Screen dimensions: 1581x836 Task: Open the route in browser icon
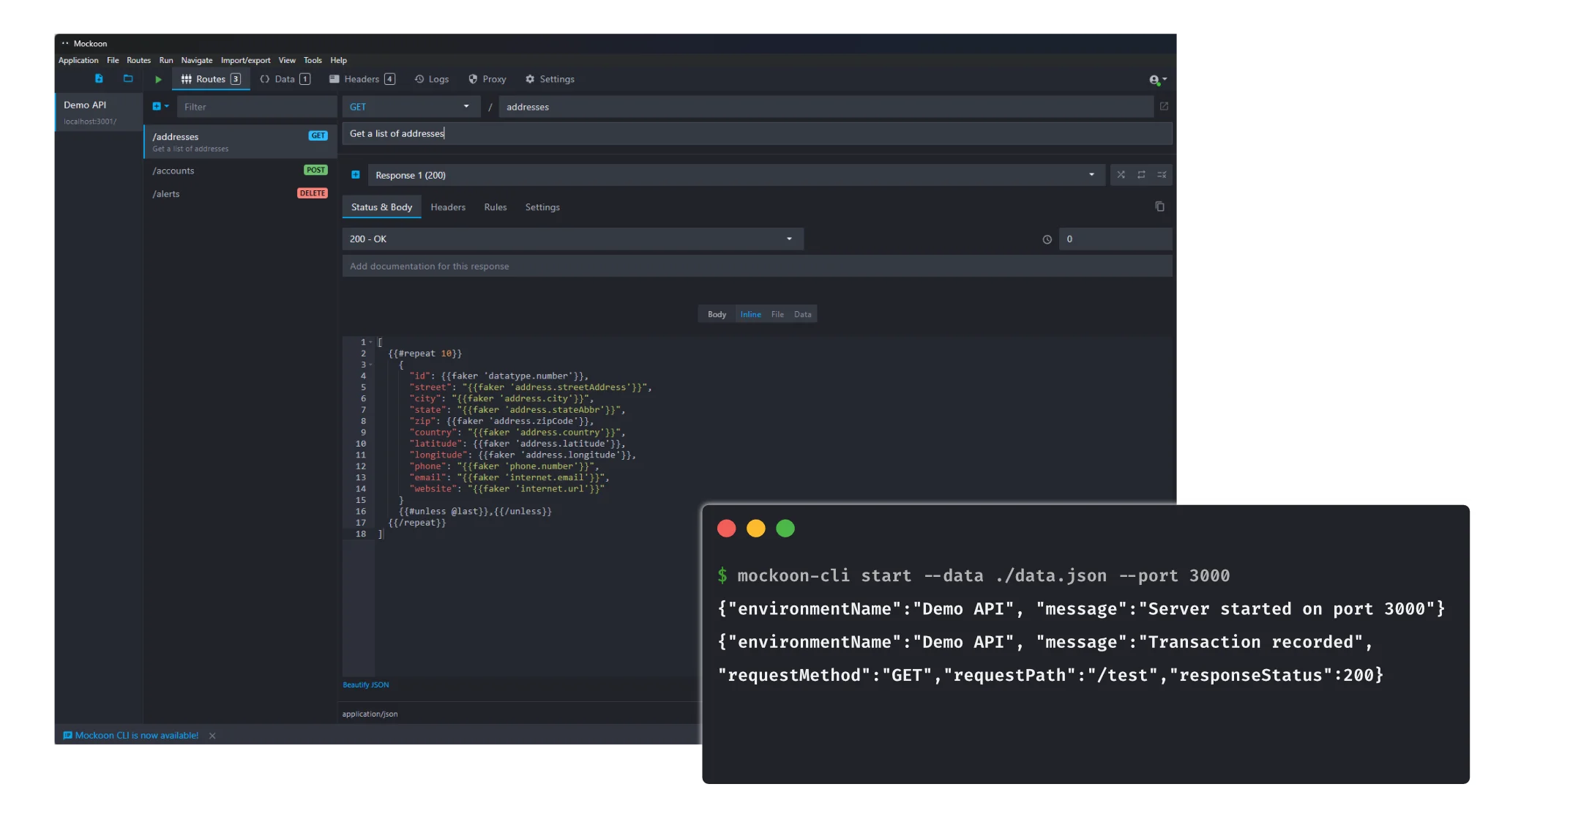(x=1164, y=107)
